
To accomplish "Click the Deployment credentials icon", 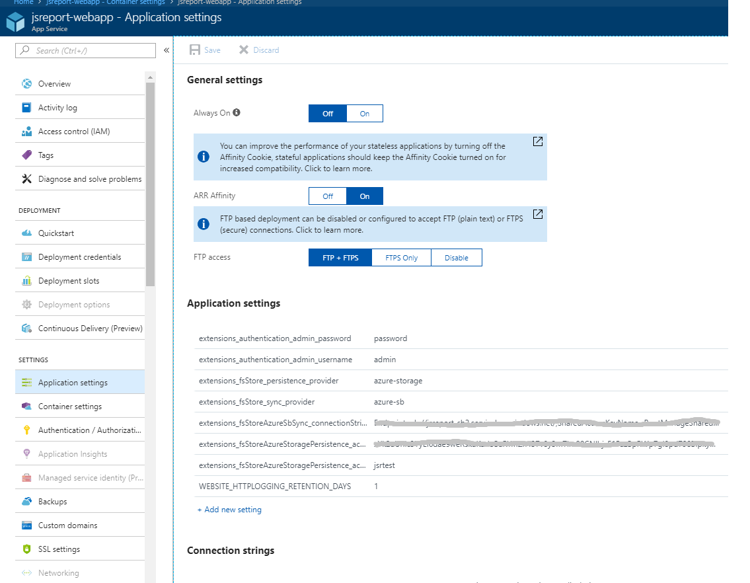I will [x=27, y=257].
